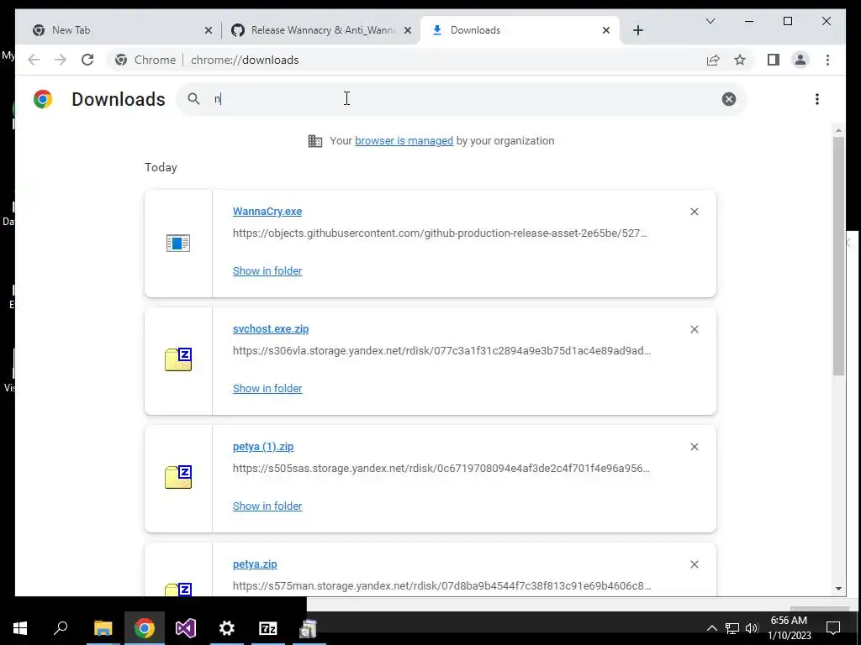Image resolution: width=861 pixels, height=645 pixels.
Task: Switch to Release Wannacry GitHub tab
Action: [321, 30]
